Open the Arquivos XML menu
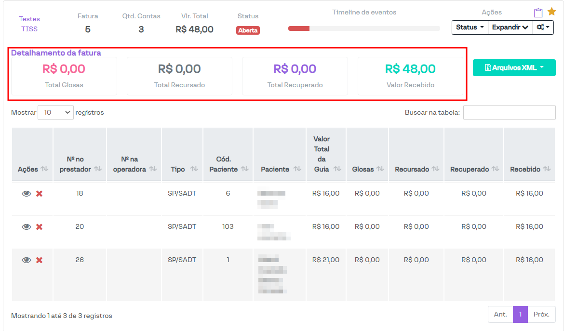Viewport: 564px width, 331px height. (514, 68)
